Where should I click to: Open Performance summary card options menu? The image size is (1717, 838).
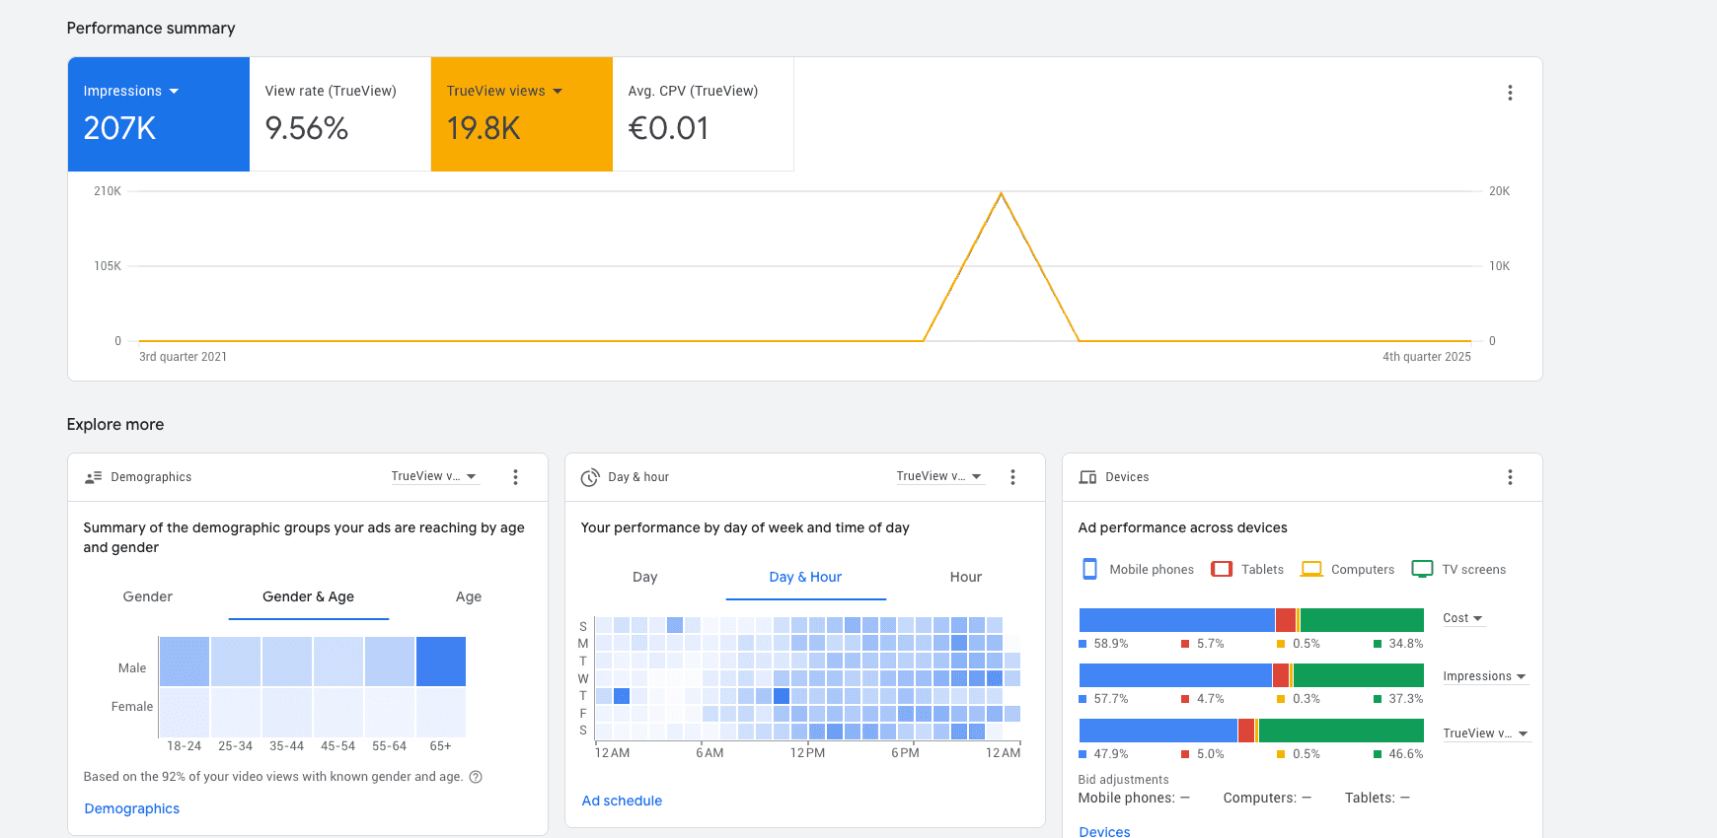click(x=1510, y=93)
